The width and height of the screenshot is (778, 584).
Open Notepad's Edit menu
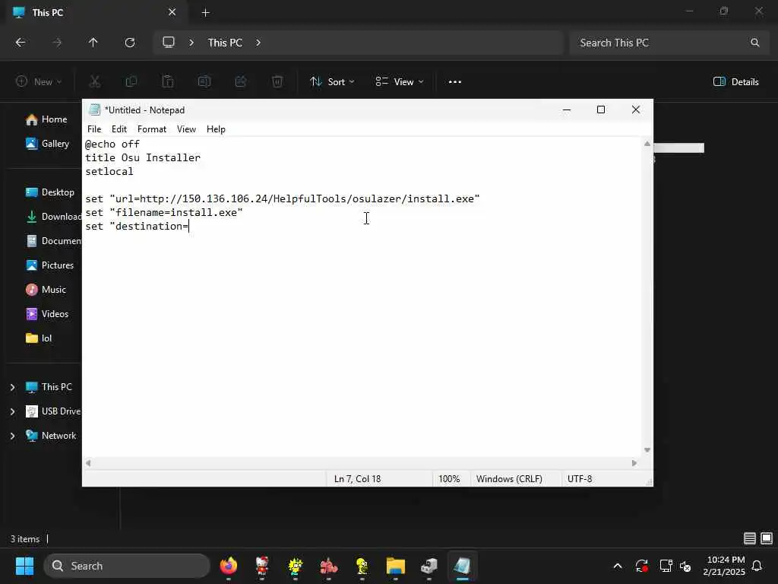(x=119, y=129)
